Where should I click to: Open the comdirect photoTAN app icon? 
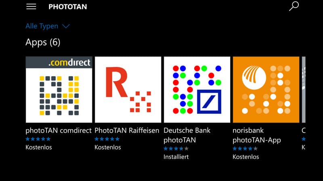(59, 89)
